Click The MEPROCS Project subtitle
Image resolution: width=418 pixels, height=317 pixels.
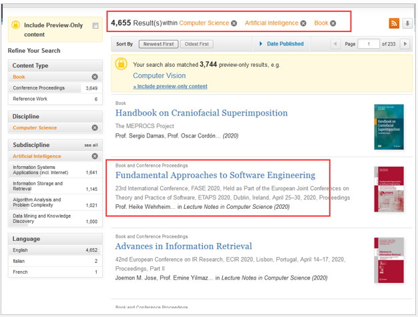[144, 126]
